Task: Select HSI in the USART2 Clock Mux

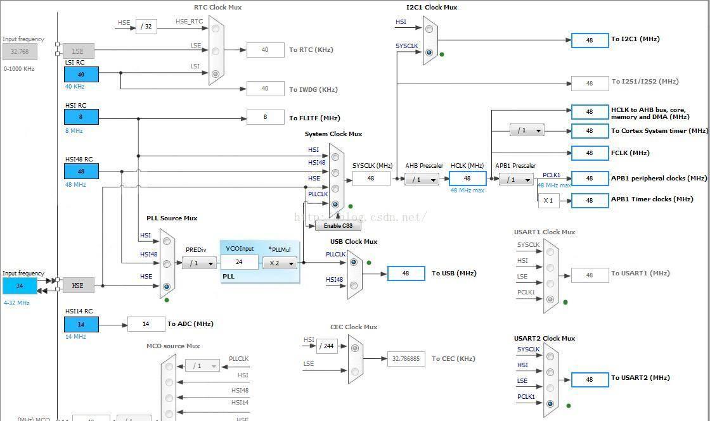Action: click(550, 373)
